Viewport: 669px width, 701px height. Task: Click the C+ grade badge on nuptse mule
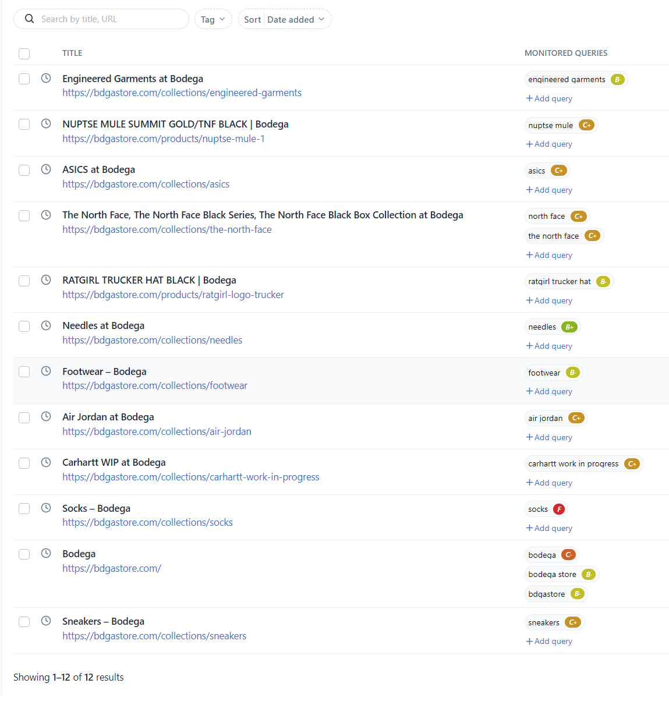click(587, 125)
